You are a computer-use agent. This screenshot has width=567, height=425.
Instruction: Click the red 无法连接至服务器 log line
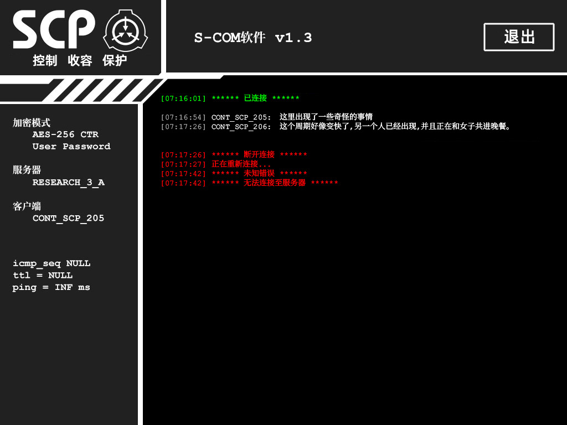click(x=250, y=183)
